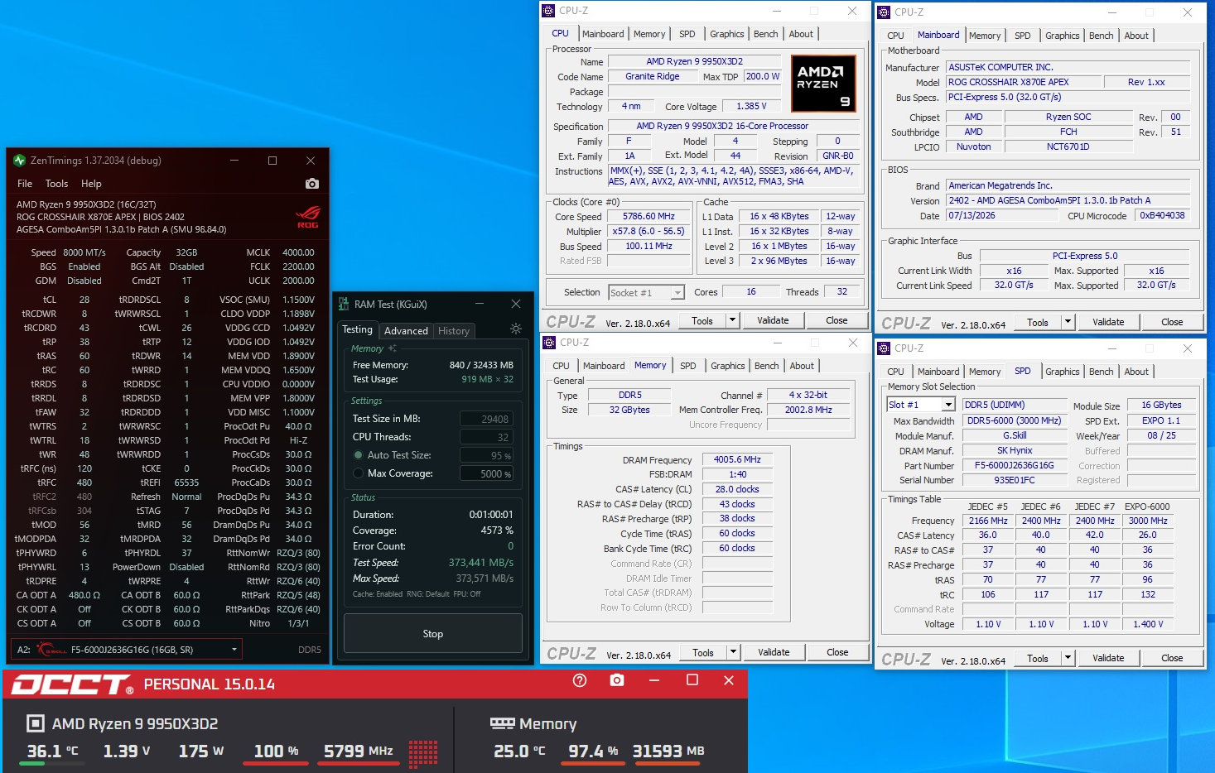Click the RAM stick icon beside Memory in OCCT
This screenshot has height=773, width=1215.
click(x=502, y=723)
